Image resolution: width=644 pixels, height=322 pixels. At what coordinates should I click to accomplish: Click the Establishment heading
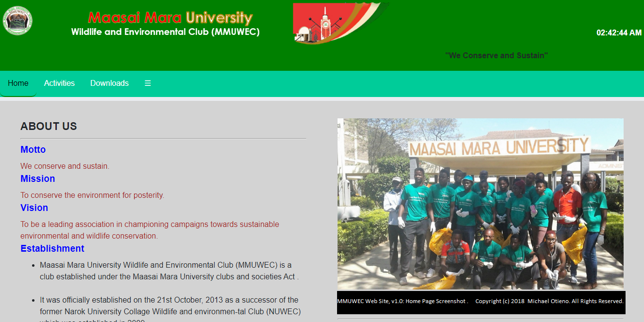[x=52, y=249]
